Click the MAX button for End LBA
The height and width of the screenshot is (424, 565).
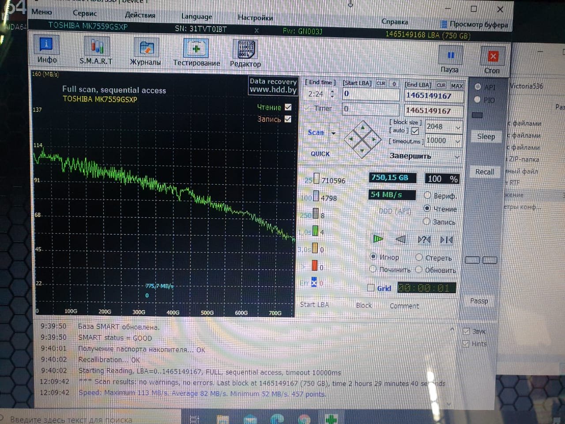click(457, 86)
